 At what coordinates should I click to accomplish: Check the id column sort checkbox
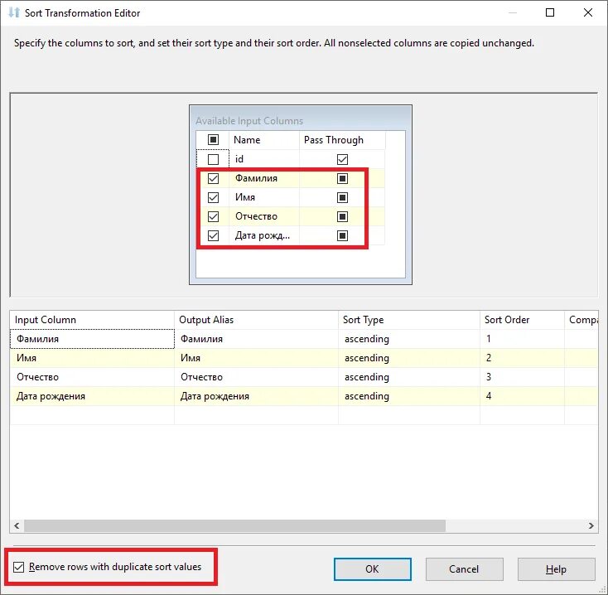click(213, 159)
